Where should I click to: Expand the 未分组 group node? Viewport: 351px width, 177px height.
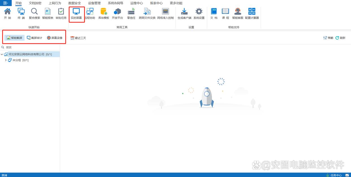pyautogui.click(x=6, y=60)
